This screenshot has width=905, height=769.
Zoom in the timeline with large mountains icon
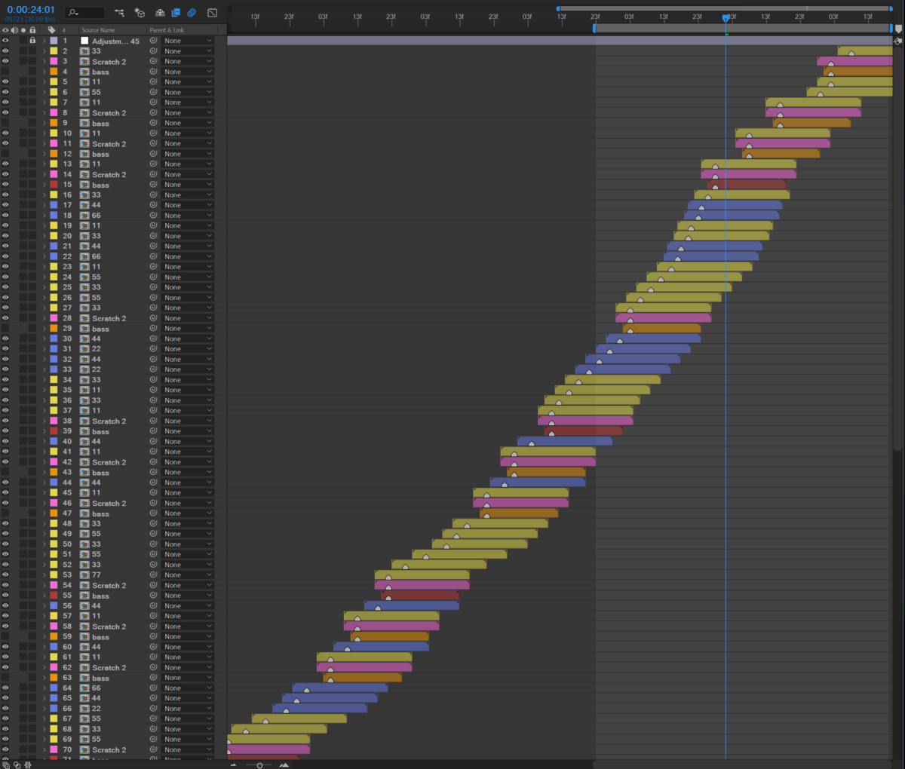point(284,764)
